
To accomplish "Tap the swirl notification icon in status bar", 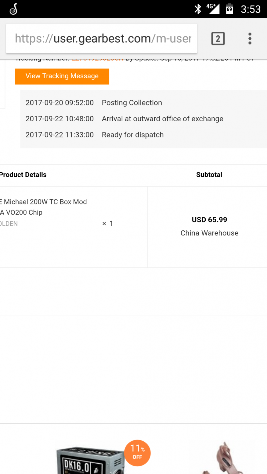I will click(13, 9).
